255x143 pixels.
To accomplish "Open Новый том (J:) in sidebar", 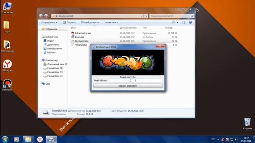I will (x=55, y=76).
